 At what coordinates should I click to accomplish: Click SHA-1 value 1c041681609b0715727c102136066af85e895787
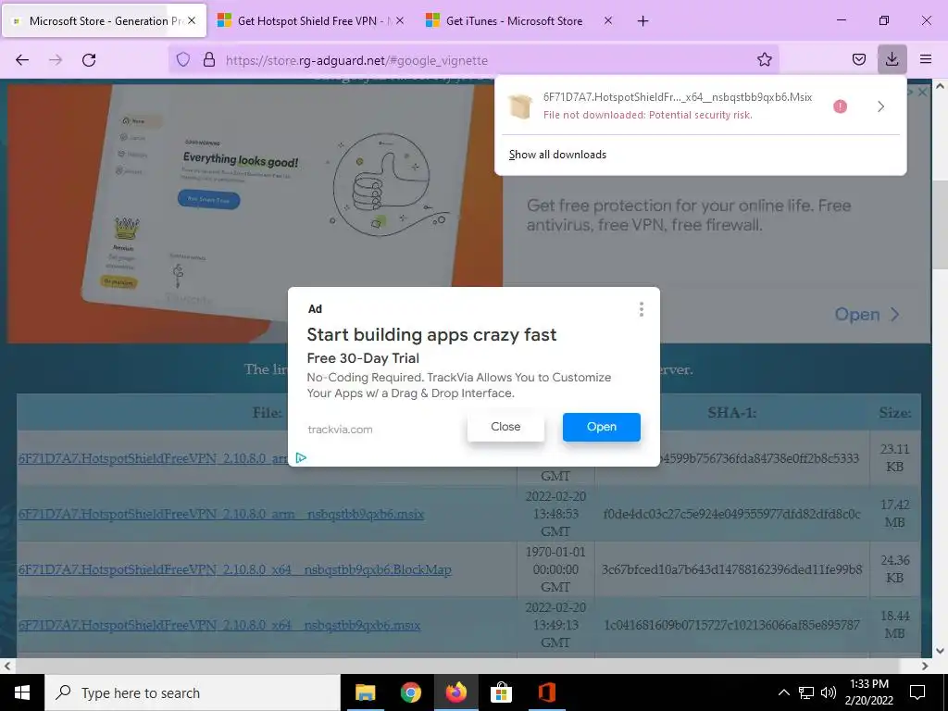[x=731, y=625]
